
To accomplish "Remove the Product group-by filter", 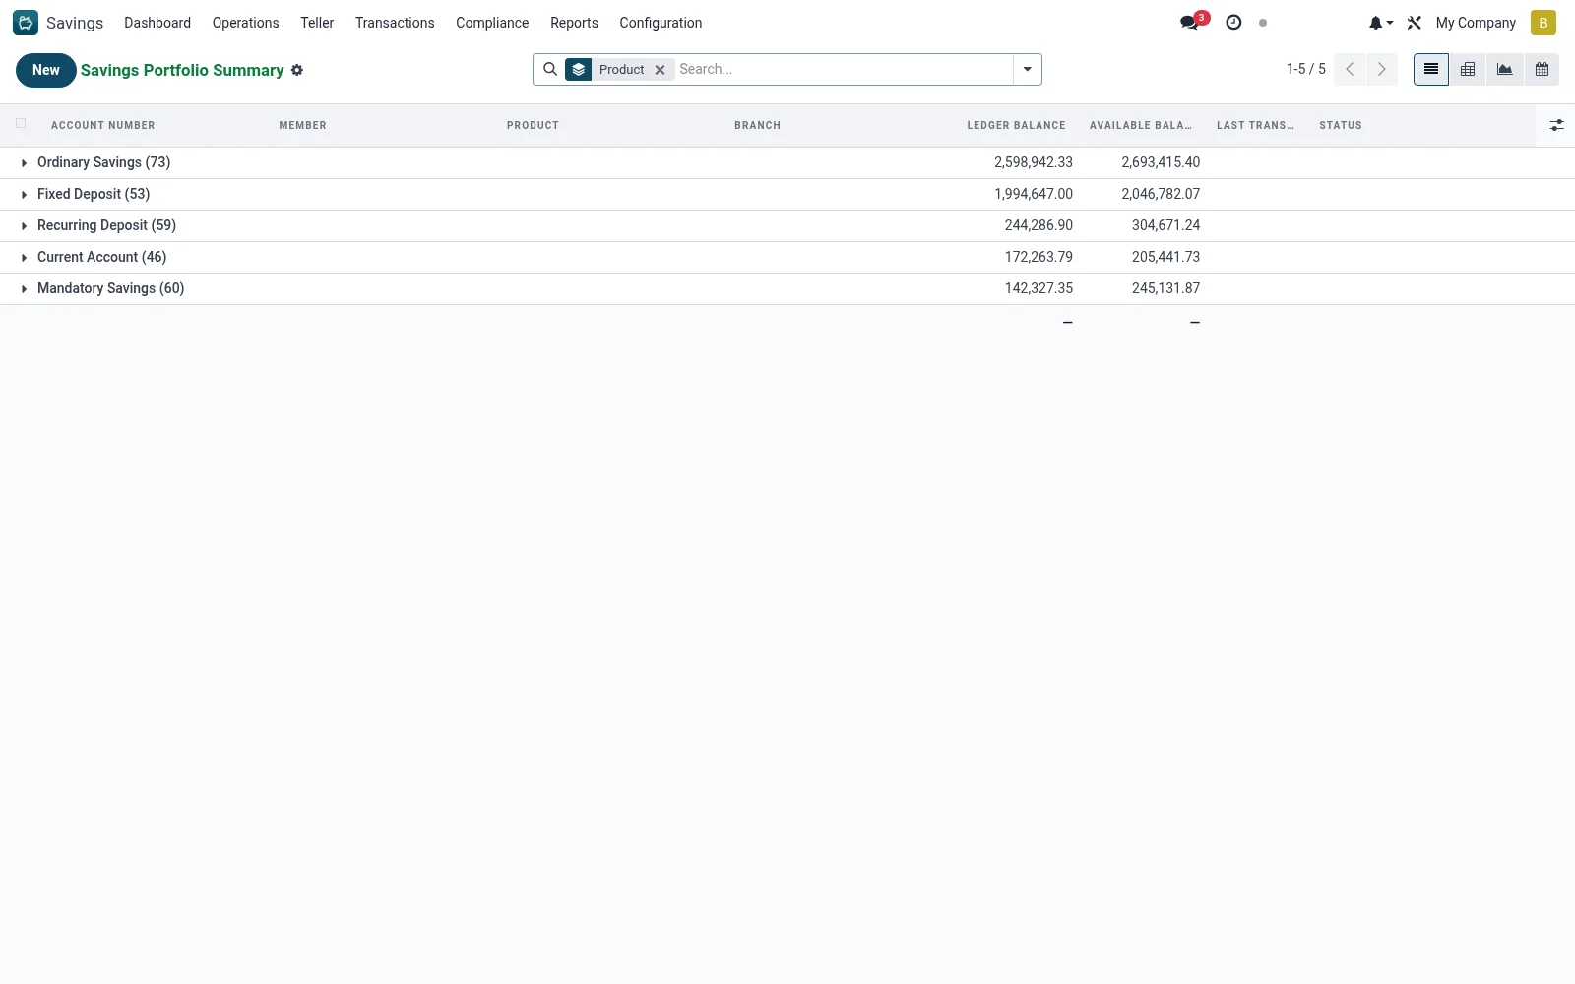I will tap(661, 70).
